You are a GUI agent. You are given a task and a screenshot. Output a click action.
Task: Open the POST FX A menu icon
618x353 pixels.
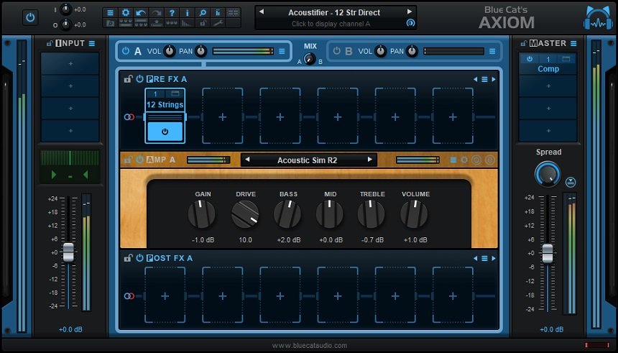point(484,258)
